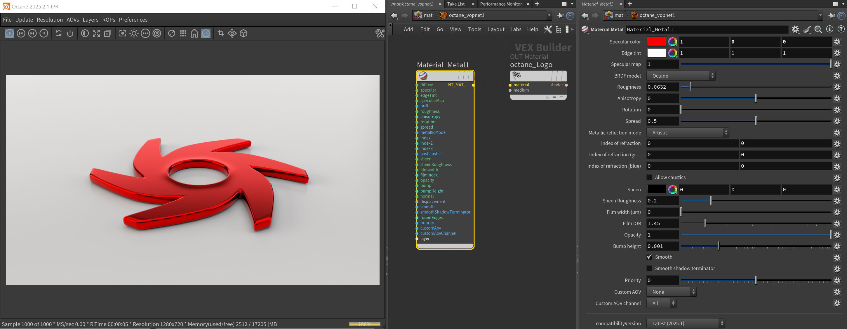Click the red Specular color swatch
Viewport: 847px width, 329px height.
pyautogui.click(x=656, y=42)
